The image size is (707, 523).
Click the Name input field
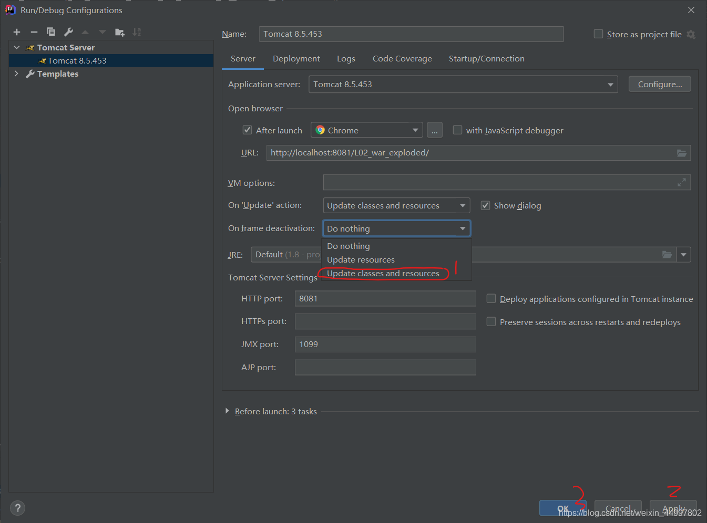coord(411,34)
